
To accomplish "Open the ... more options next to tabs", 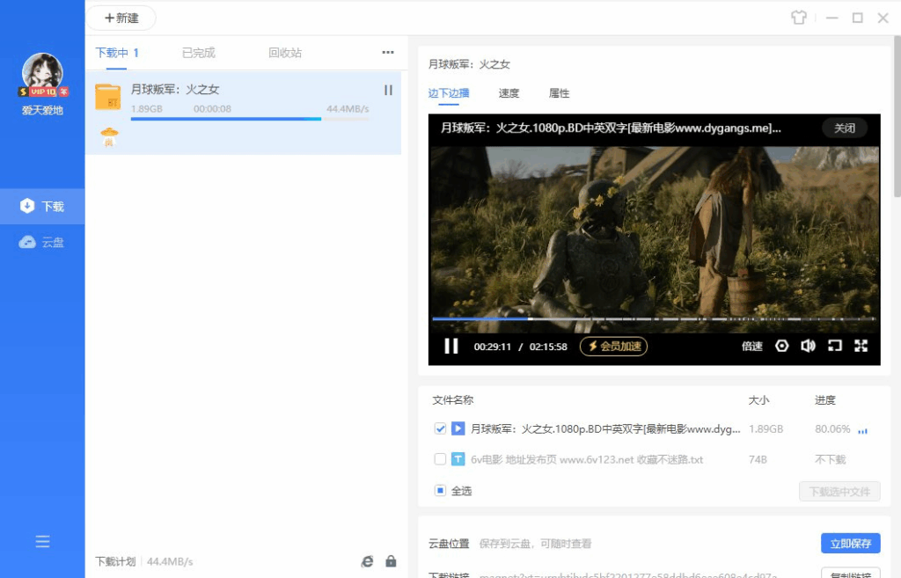I will [387, 53].
